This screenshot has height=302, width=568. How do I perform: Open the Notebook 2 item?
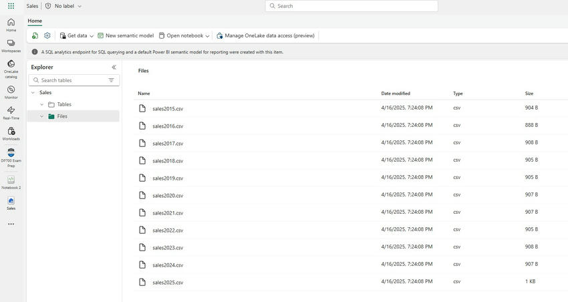point(11,182)
